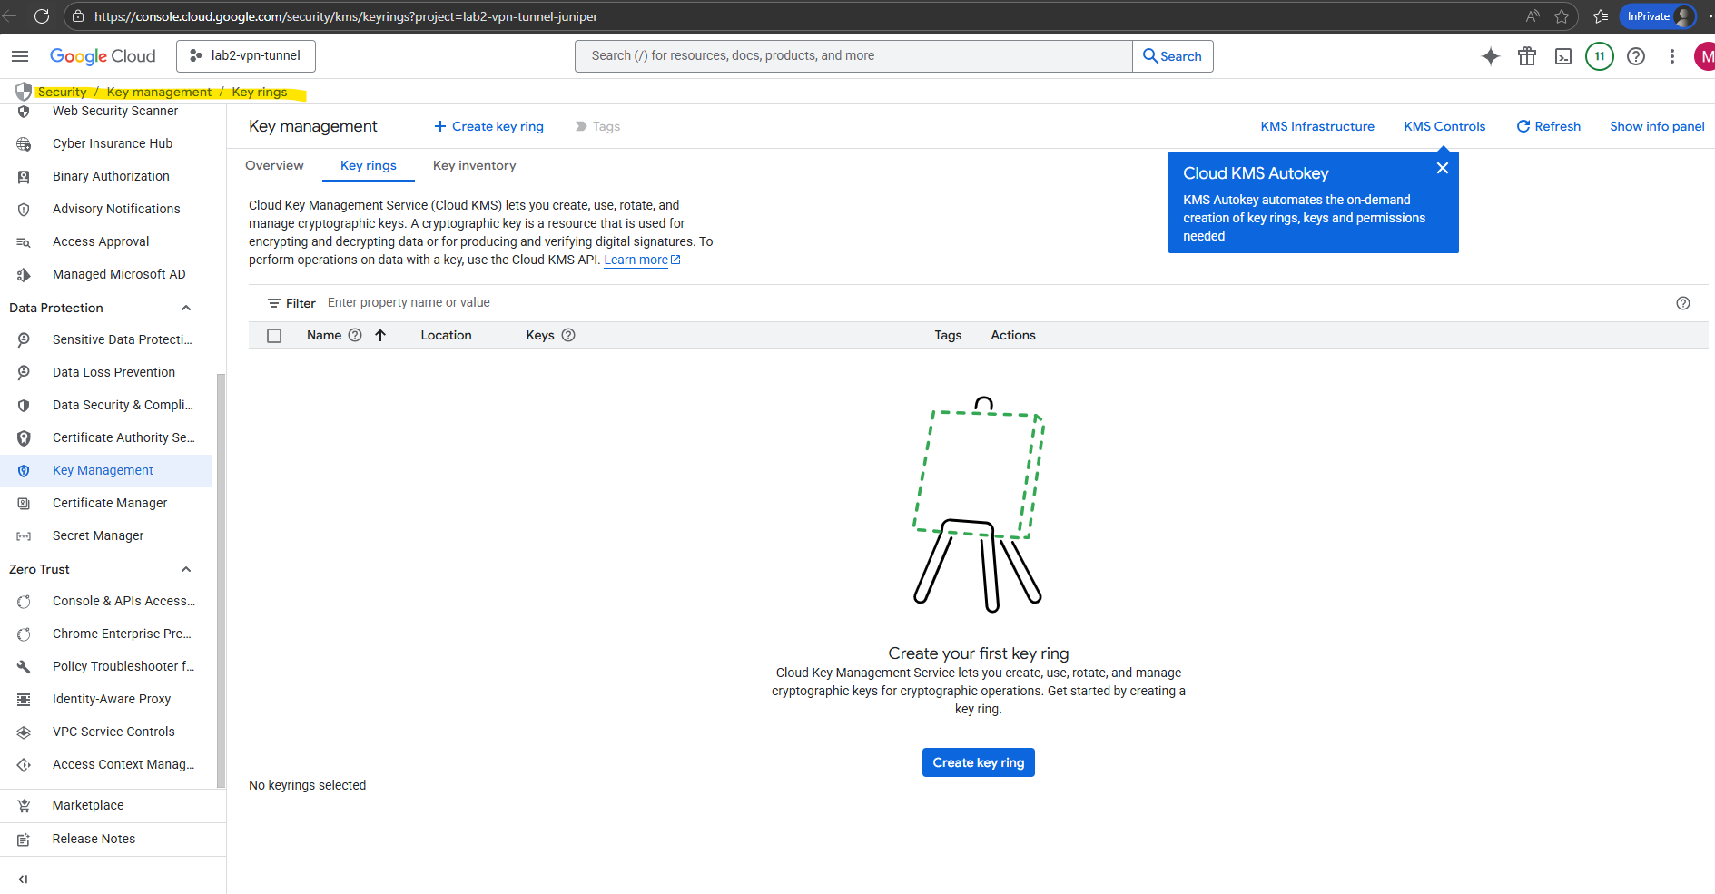This screenshot has height=894, width=1715.
Task: Sort by Name ascending arrow
Action: point(380,335)
